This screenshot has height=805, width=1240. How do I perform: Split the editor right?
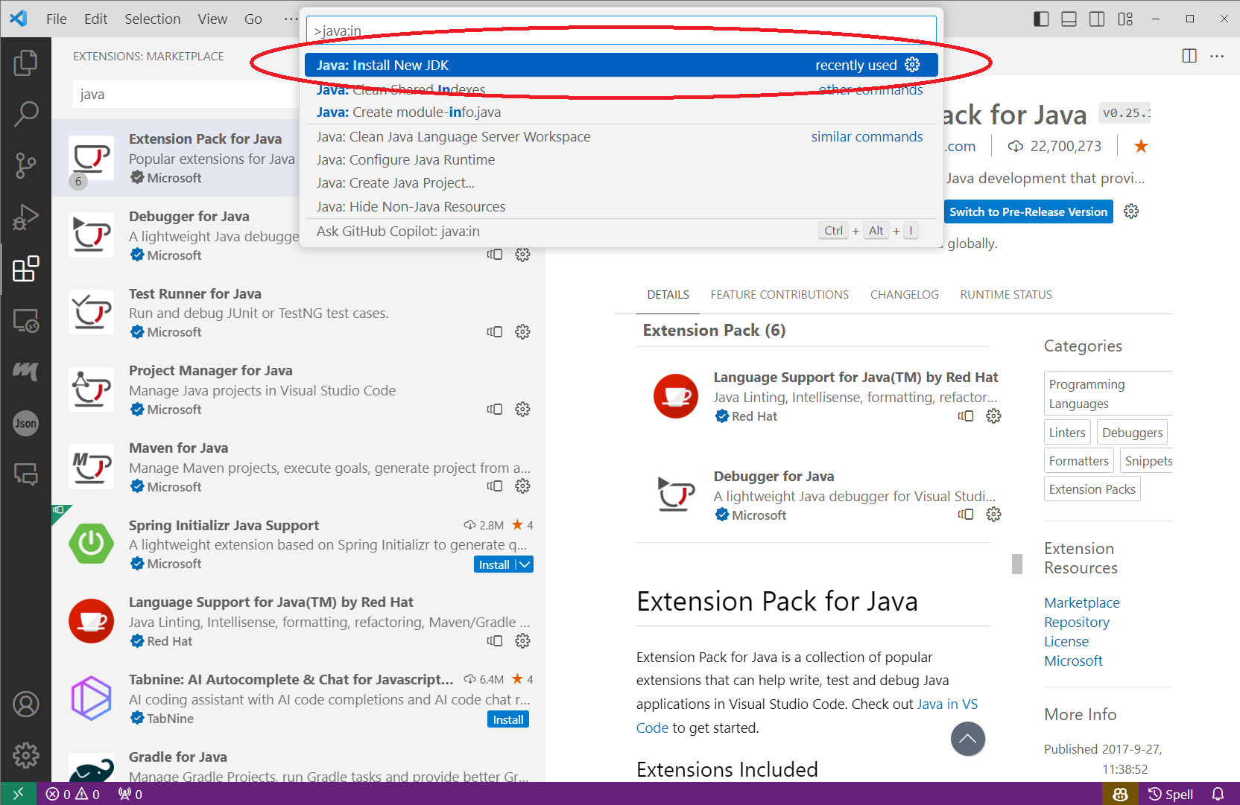[x=1189, y=56]
